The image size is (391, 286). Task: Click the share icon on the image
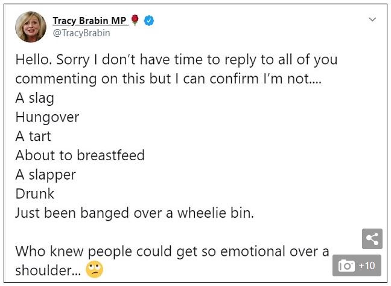(372, 239)
